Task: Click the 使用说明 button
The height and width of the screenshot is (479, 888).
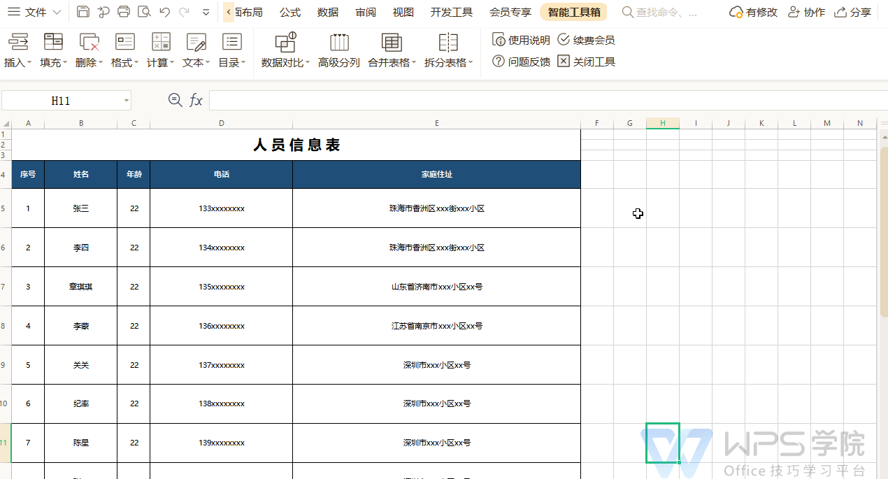Action: [522, 40]
